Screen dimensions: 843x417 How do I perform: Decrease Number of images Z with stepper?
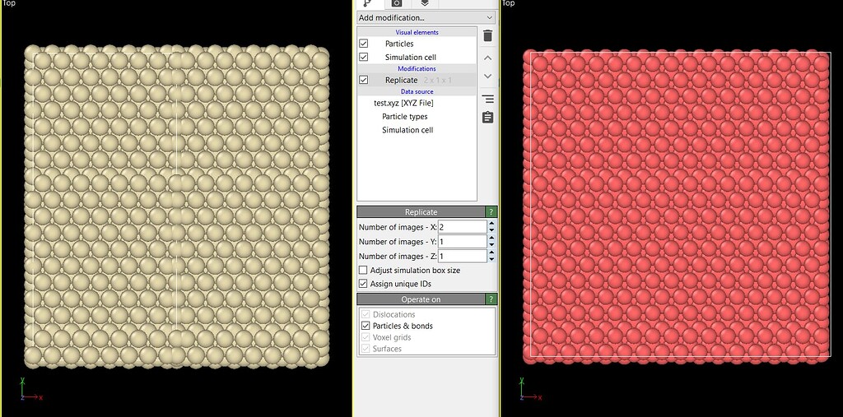pyautogui.click(x=491, y=260)
